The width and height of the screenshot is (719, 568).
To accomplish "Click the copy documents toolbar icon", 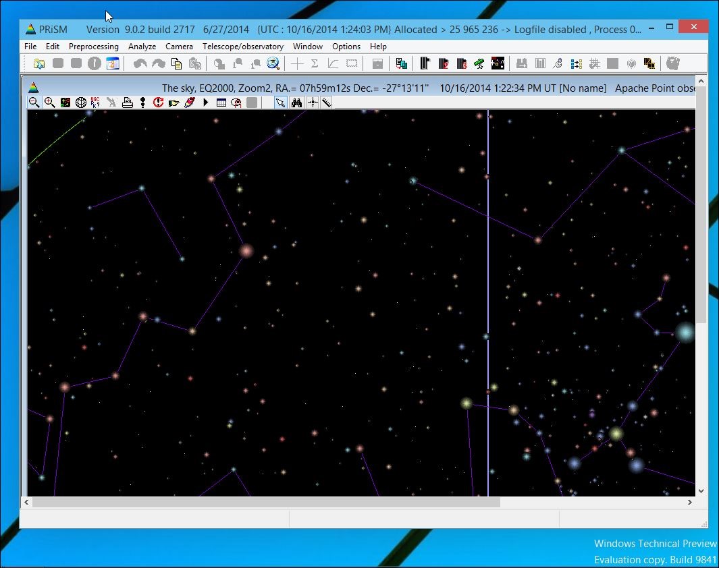I will point(177,63).
